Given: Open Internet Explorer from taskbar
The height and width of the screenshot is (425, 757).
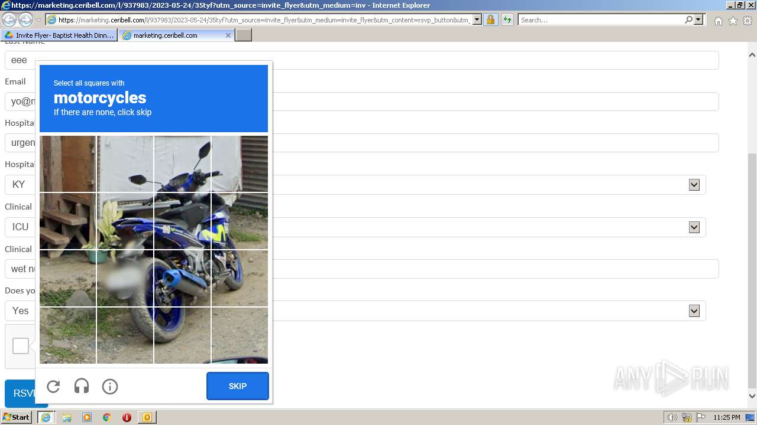Looking at the screenshot, I should click(46, 417).
